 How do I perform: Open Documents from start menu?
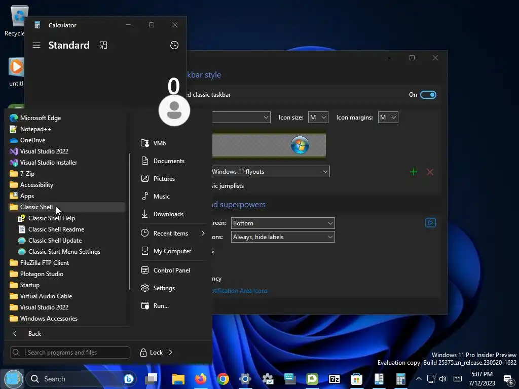coord(162,161)
